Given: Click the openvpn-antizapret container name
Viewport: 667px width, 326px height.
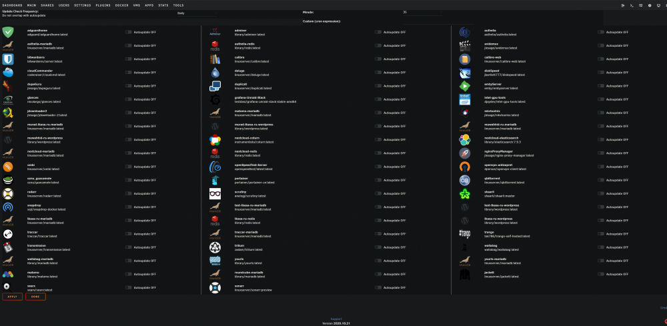Looking at the screenshot, I should (498, 165).
